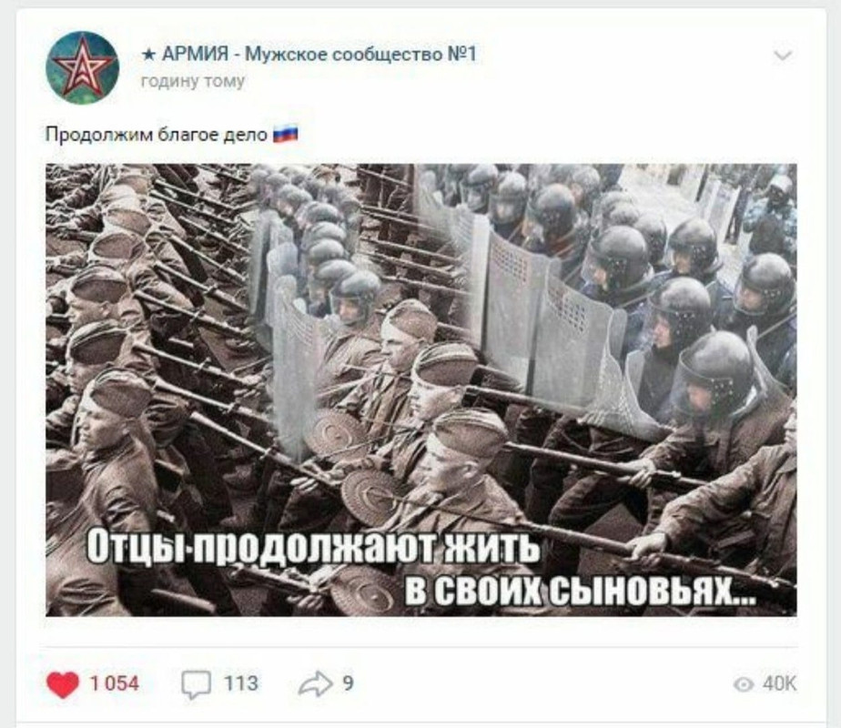Viewport: 841px width, 728px height.
Task: Click the star symbol before АРМИЯ
Action: point(149,55)
